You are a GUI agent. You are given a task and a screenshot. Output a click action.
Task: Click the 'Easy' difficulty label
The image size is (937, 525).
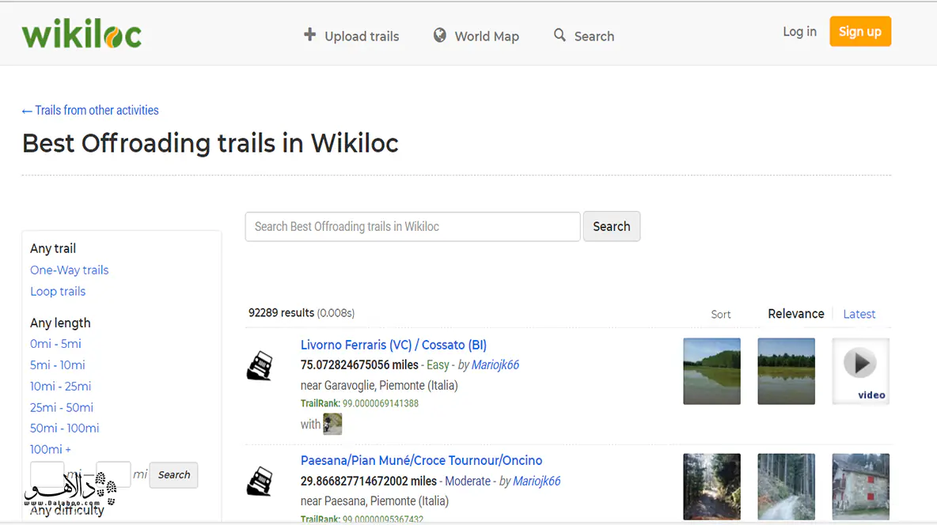(438, 365)
